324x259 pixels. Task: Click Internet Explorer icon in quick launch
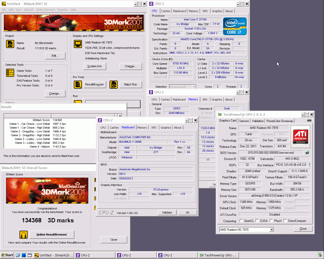pos(18,255)
